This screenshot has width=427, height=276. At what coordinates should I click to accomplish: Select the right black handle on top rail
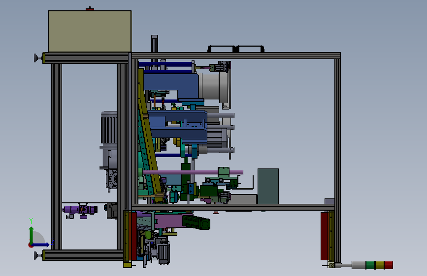tap(250, 49)
